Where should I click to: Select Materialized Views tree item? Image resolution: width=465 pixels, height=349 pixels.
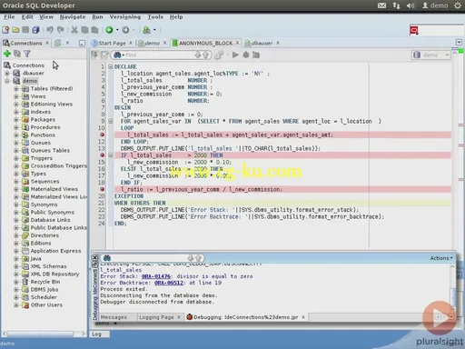(54, 189)
